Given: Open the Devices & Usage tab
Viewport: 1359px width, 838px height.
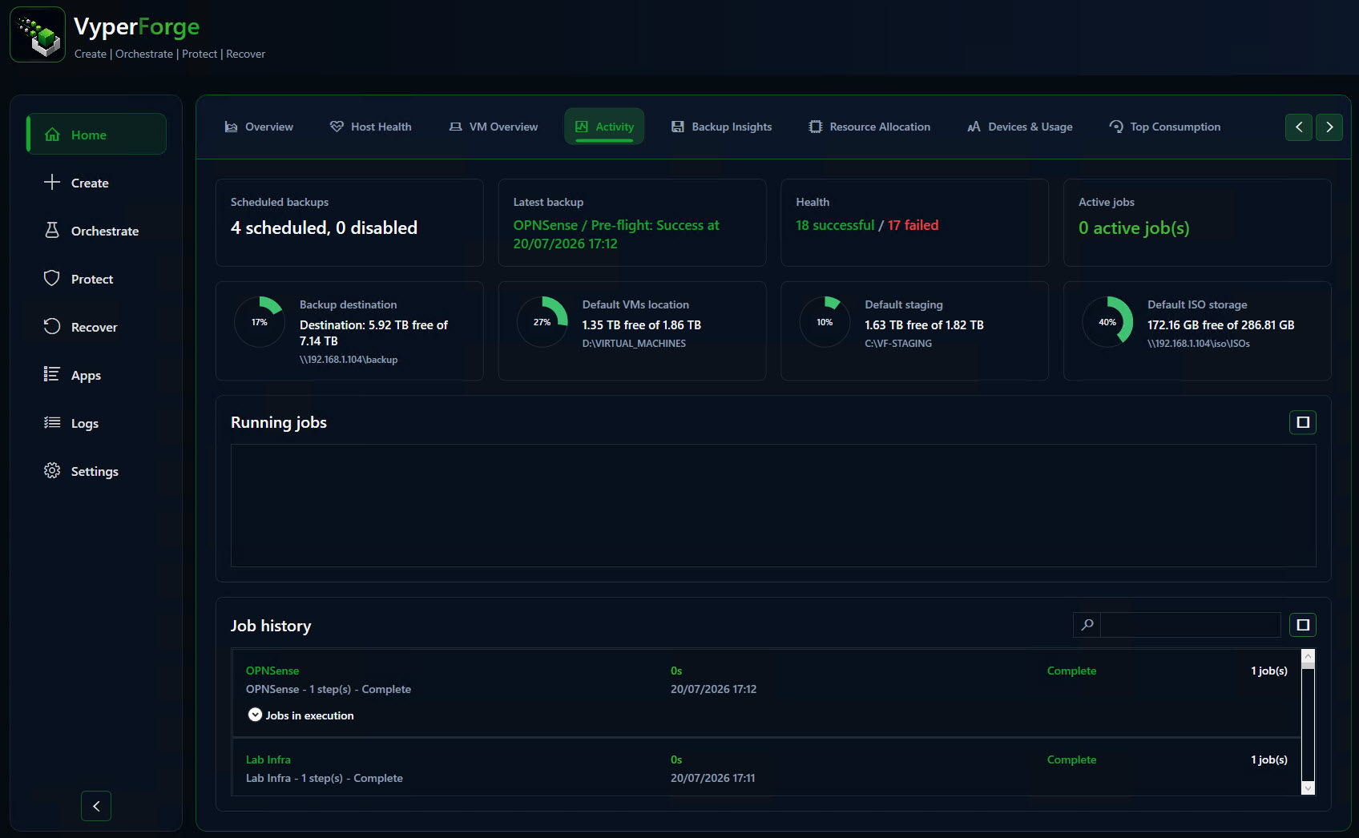Looking at the screenshot, I should (1020, 127).
